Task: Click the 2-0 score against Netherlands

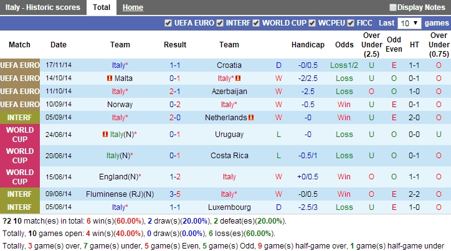Action: pyautogui.click(x=175, y=118)
